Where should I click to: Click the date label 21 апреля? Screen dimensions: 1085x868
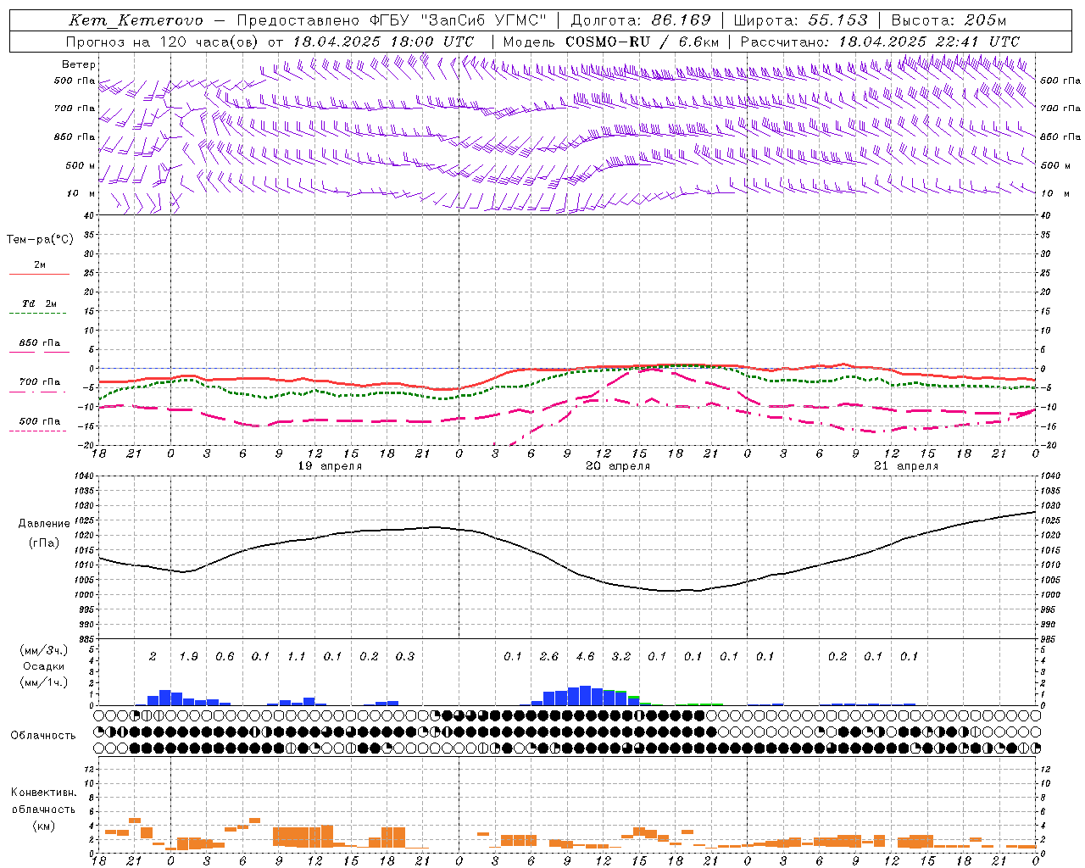(x=907, y=466)
